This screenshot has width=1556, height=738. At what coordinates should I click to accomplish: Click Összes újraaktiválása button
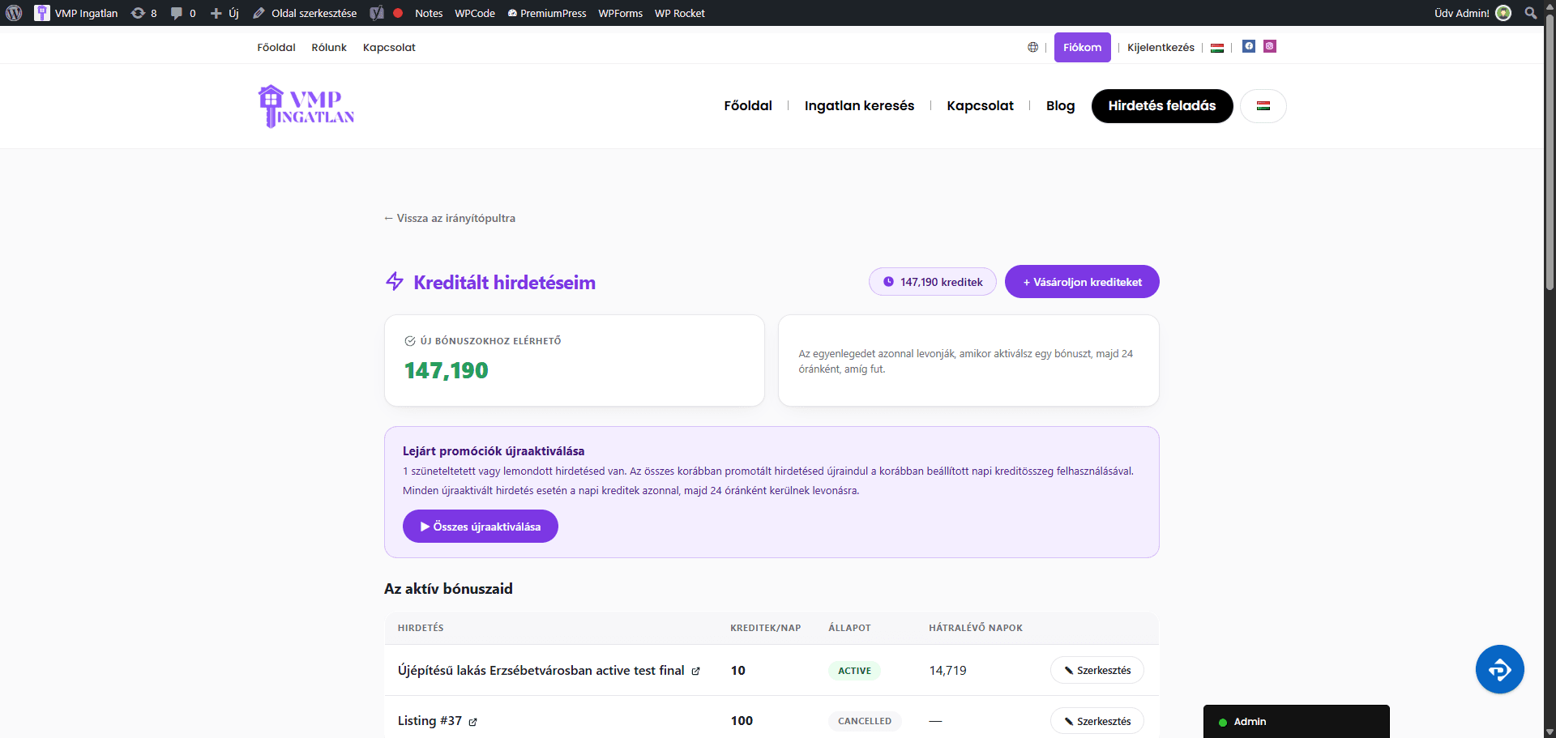coord(481,527)
